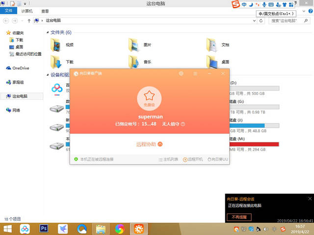Open settings gear in Sunflower client
The image size is (314, 235).
[181, 73]
